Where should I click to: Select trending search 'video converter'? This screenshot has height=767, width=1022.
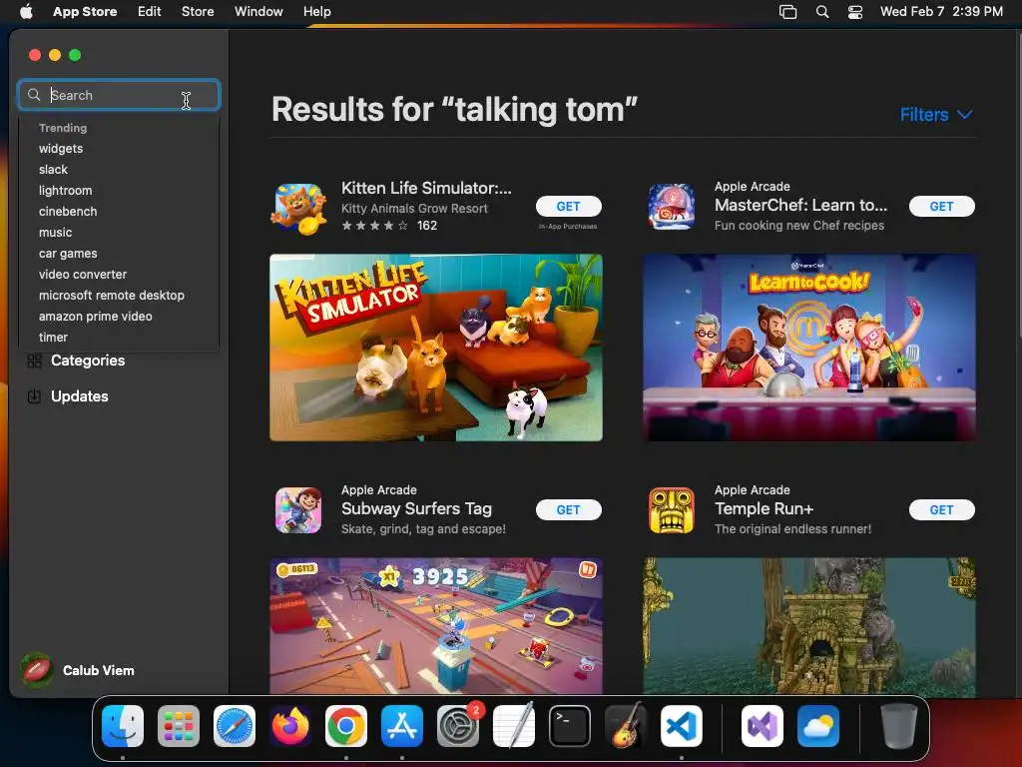coord(83,274)
